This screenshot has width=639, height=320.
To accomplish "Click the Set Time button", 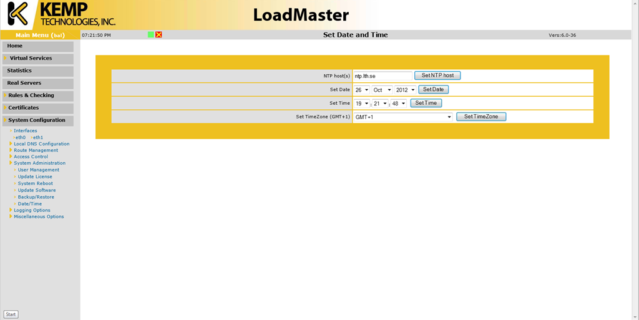I will click(426, 103).
